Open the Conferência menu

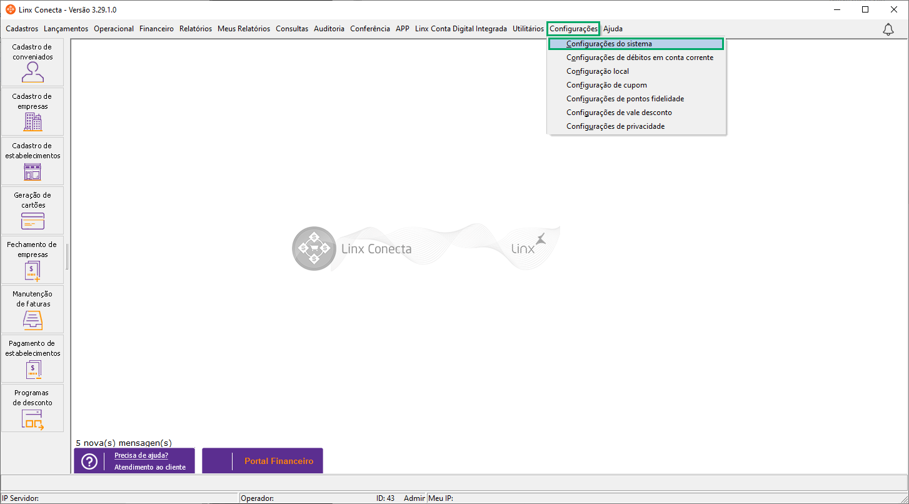pyautogui.click(x=370, y=29)
